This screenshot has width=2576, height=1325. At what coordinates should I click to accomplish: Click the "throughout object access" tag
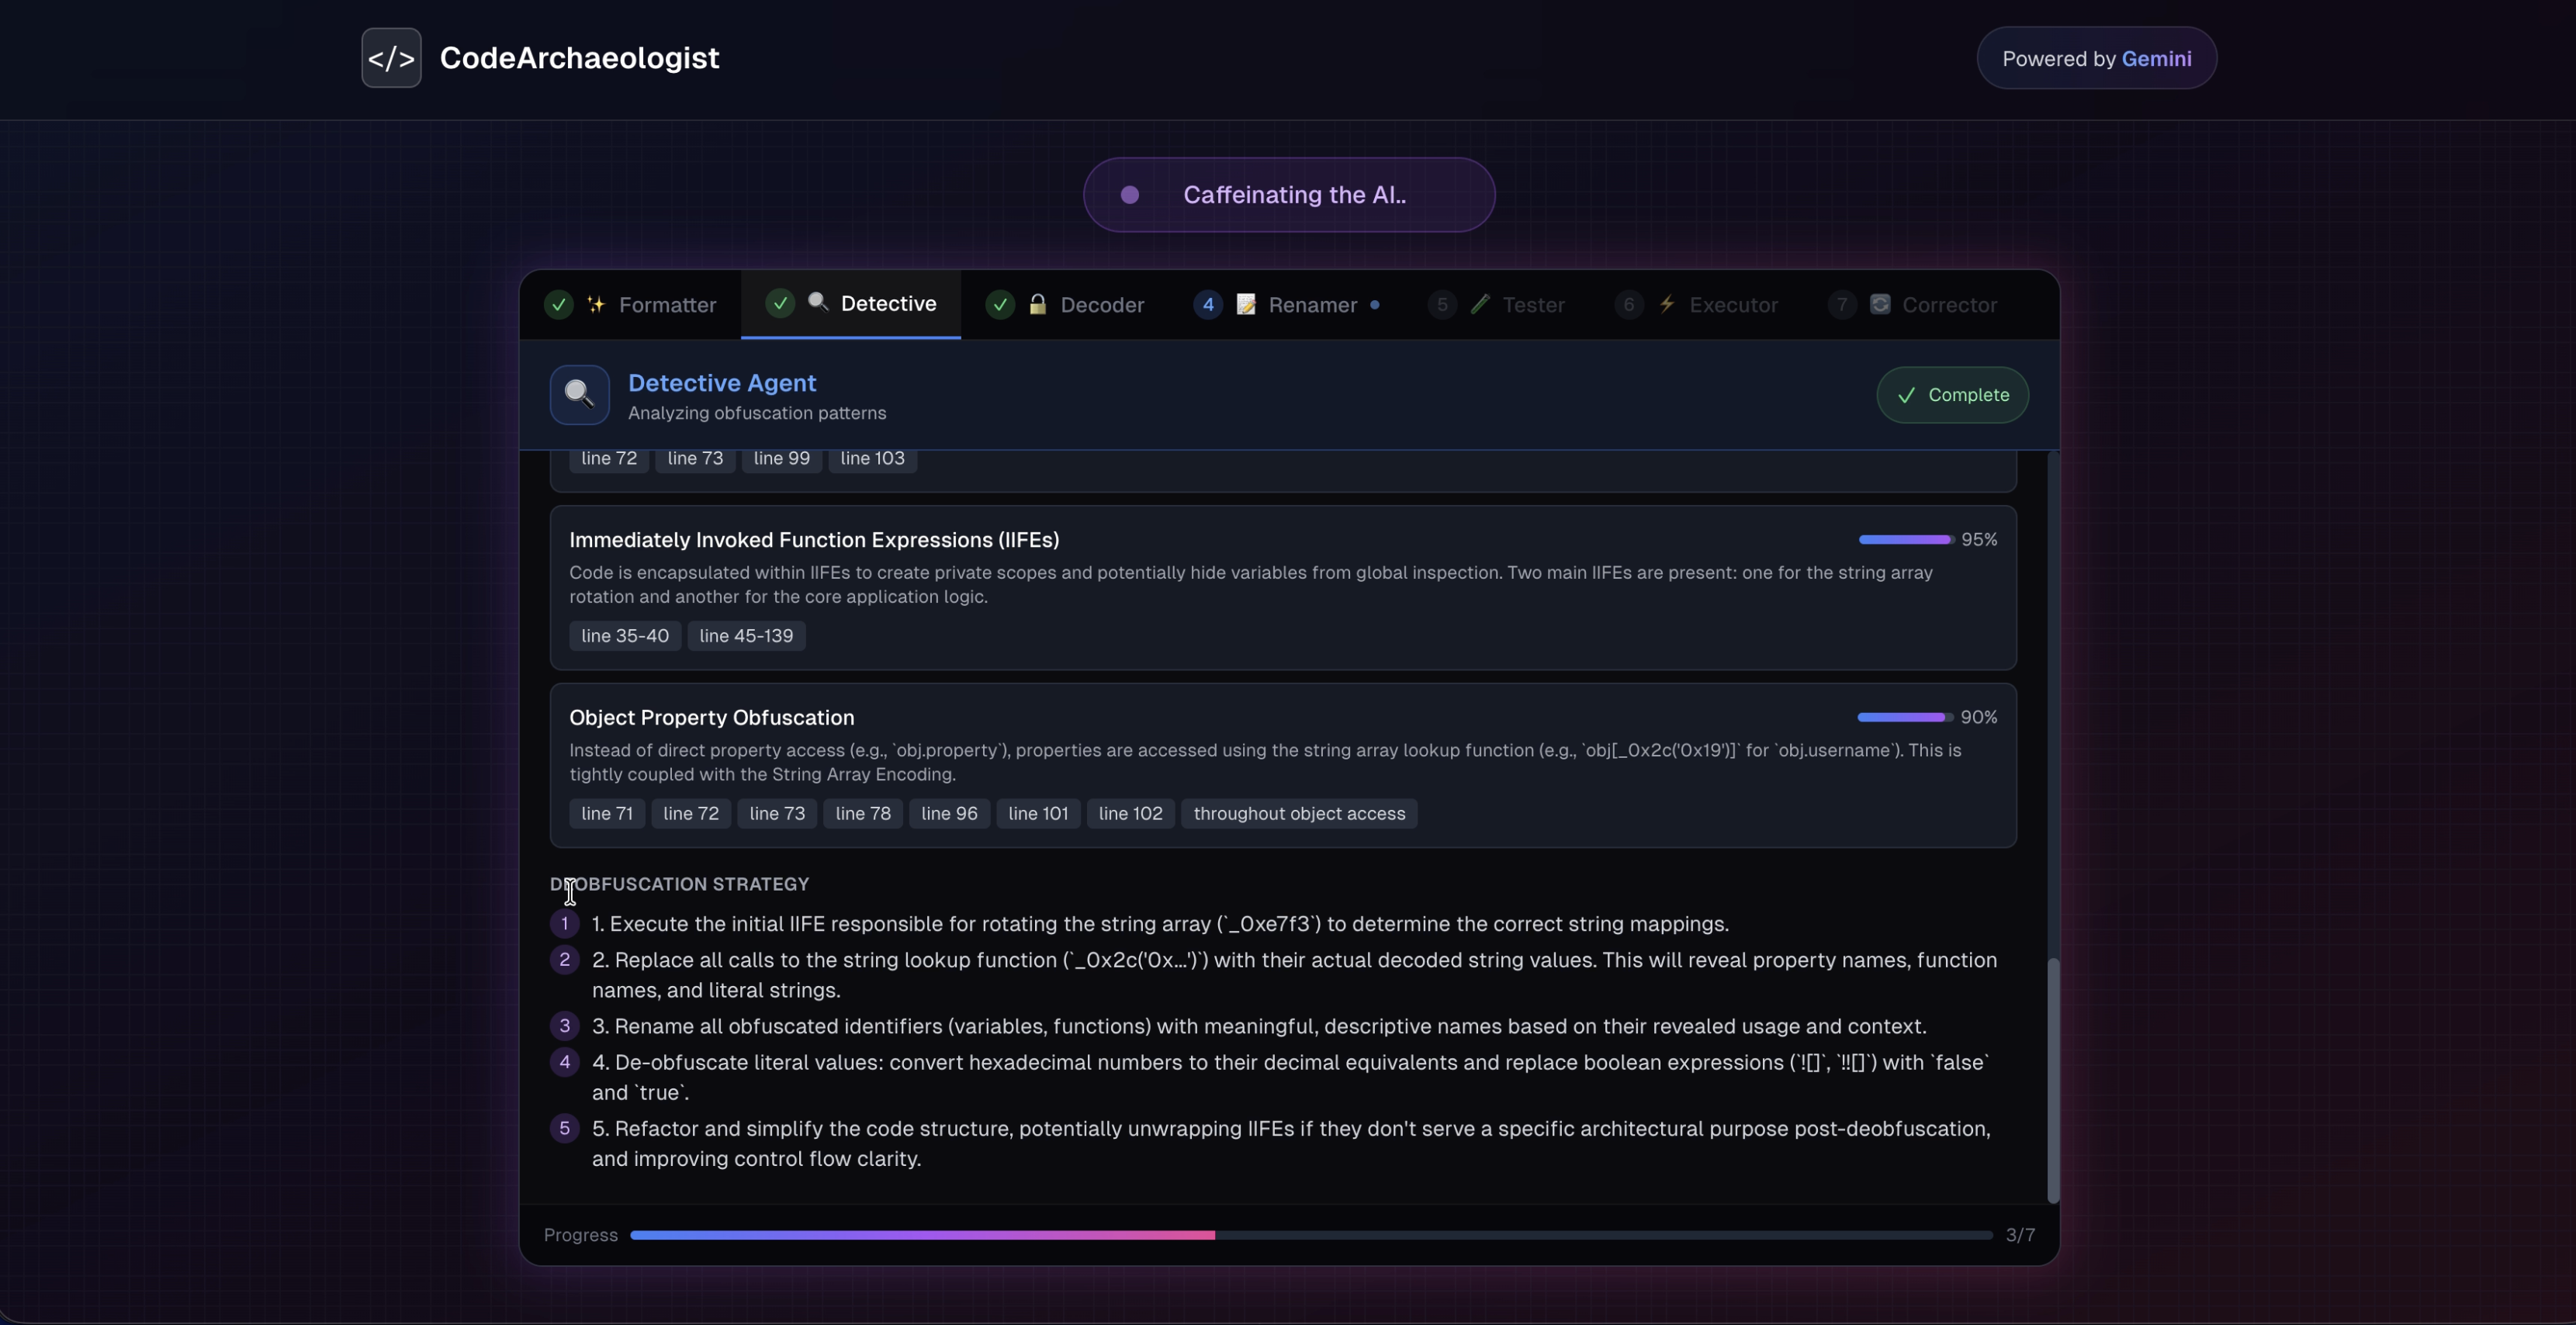pyautogui.click(x=1298, y=814)
